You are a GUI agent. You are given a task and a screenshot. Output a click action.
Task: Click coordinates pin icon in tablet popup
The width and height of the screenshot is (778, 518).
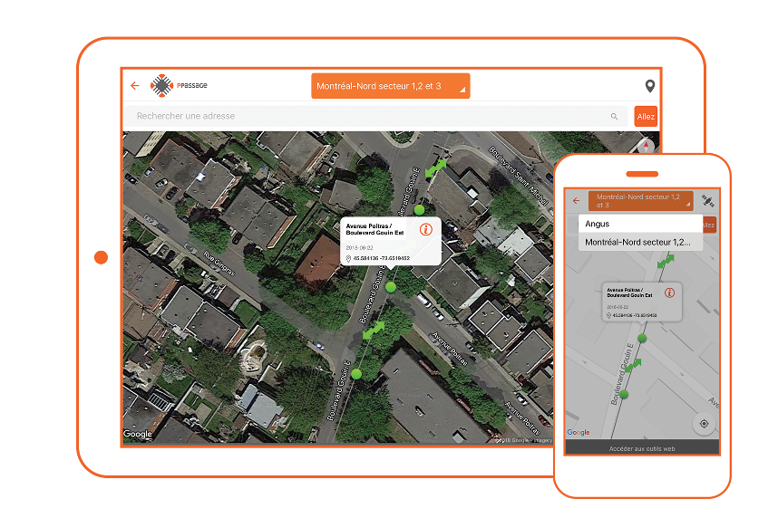coord(348,258)
